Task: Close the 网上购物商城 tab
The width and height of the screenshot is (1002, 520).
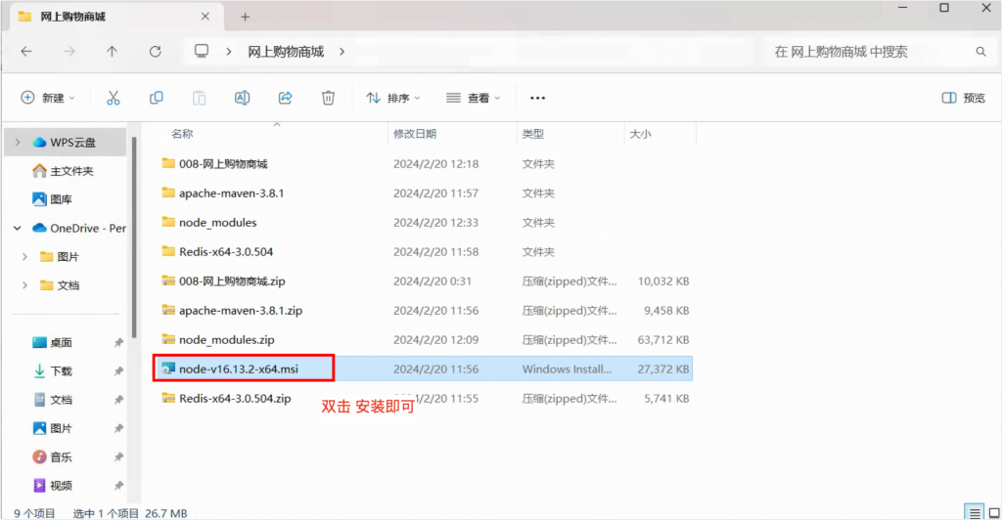Action: click(x=205, y=17)
